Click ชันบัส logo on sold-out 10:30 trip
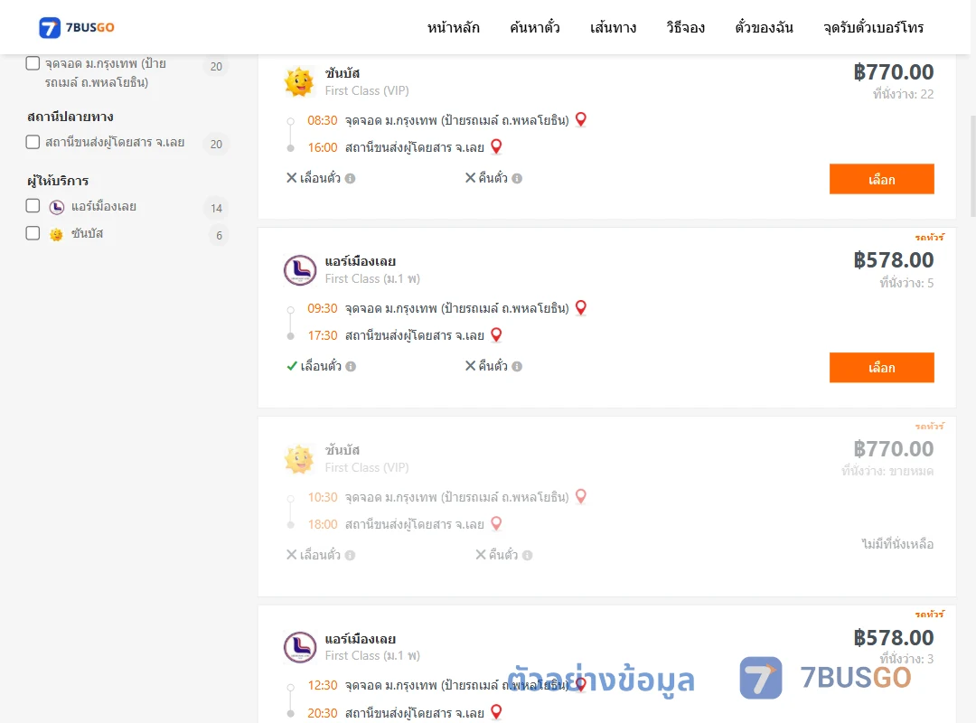 (299, 460)
